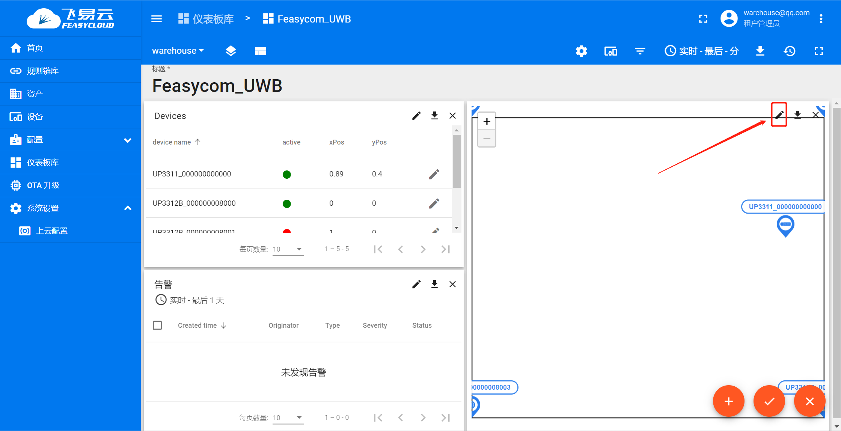Toggle the hamburger sidebar menu
The width and height of the screenshot is (841, 431).
pos(157,19)
